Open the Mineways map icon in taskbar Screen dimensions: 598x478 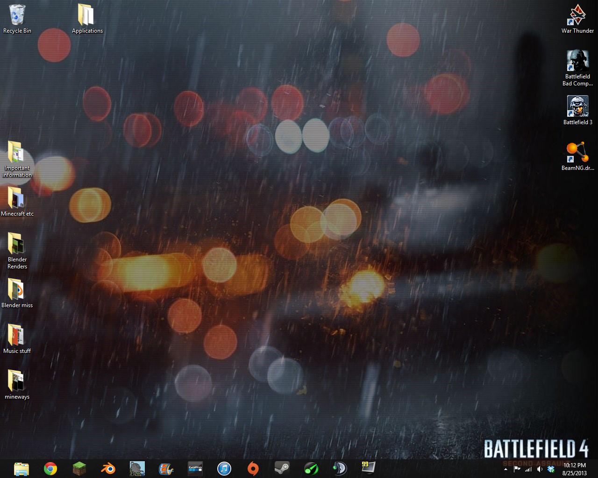point(137,468)
